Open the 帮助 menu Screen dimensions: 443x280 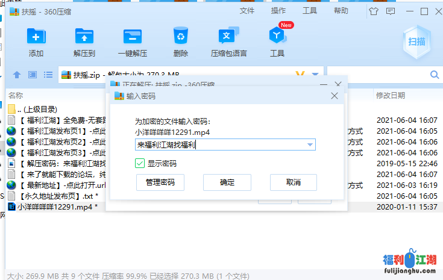341,11
